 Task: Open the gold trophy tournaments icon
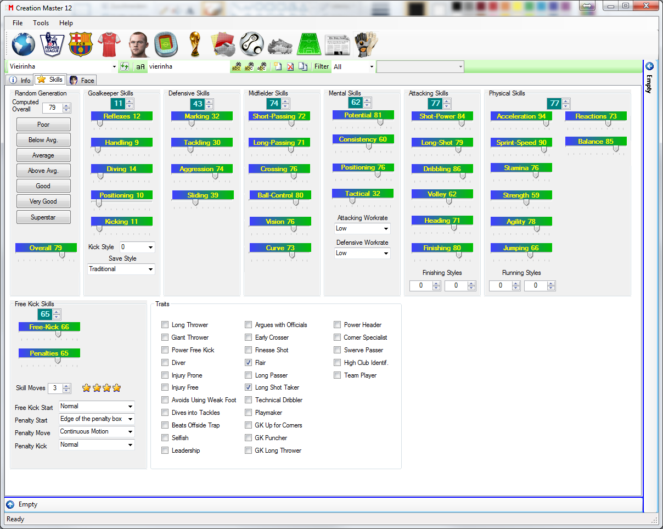[194, 44]
